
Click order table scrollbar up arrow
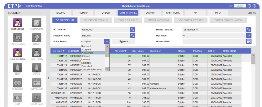point(253,56)
